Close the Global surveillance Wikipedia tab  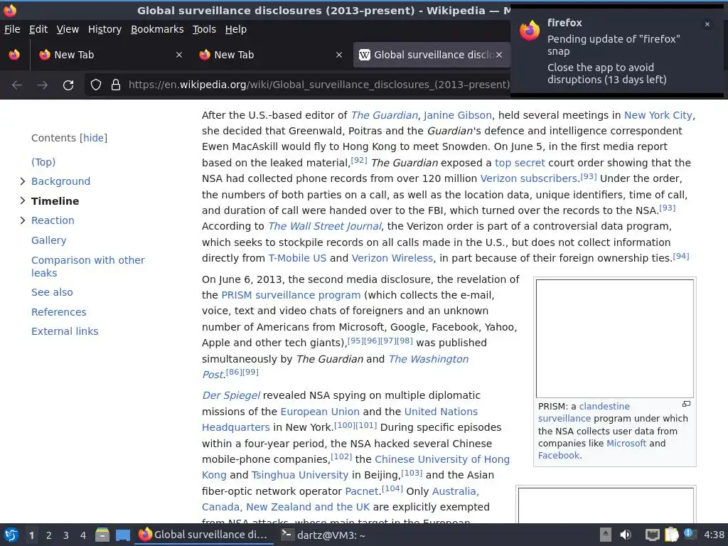point(499,55)
